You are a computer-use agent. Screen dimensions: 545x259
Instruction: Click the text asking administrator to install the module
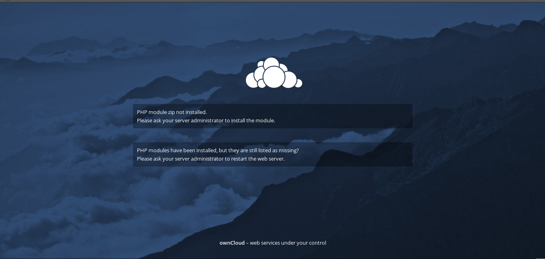tap(206, 120)
